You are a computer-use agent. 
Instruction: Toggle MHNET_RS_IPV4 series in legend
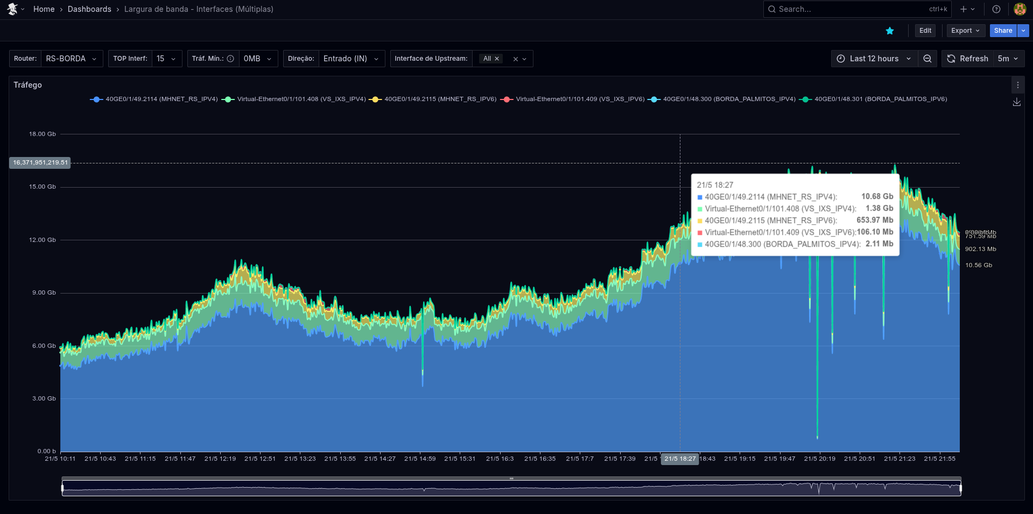pyautogui.click(x=161, y=99)
